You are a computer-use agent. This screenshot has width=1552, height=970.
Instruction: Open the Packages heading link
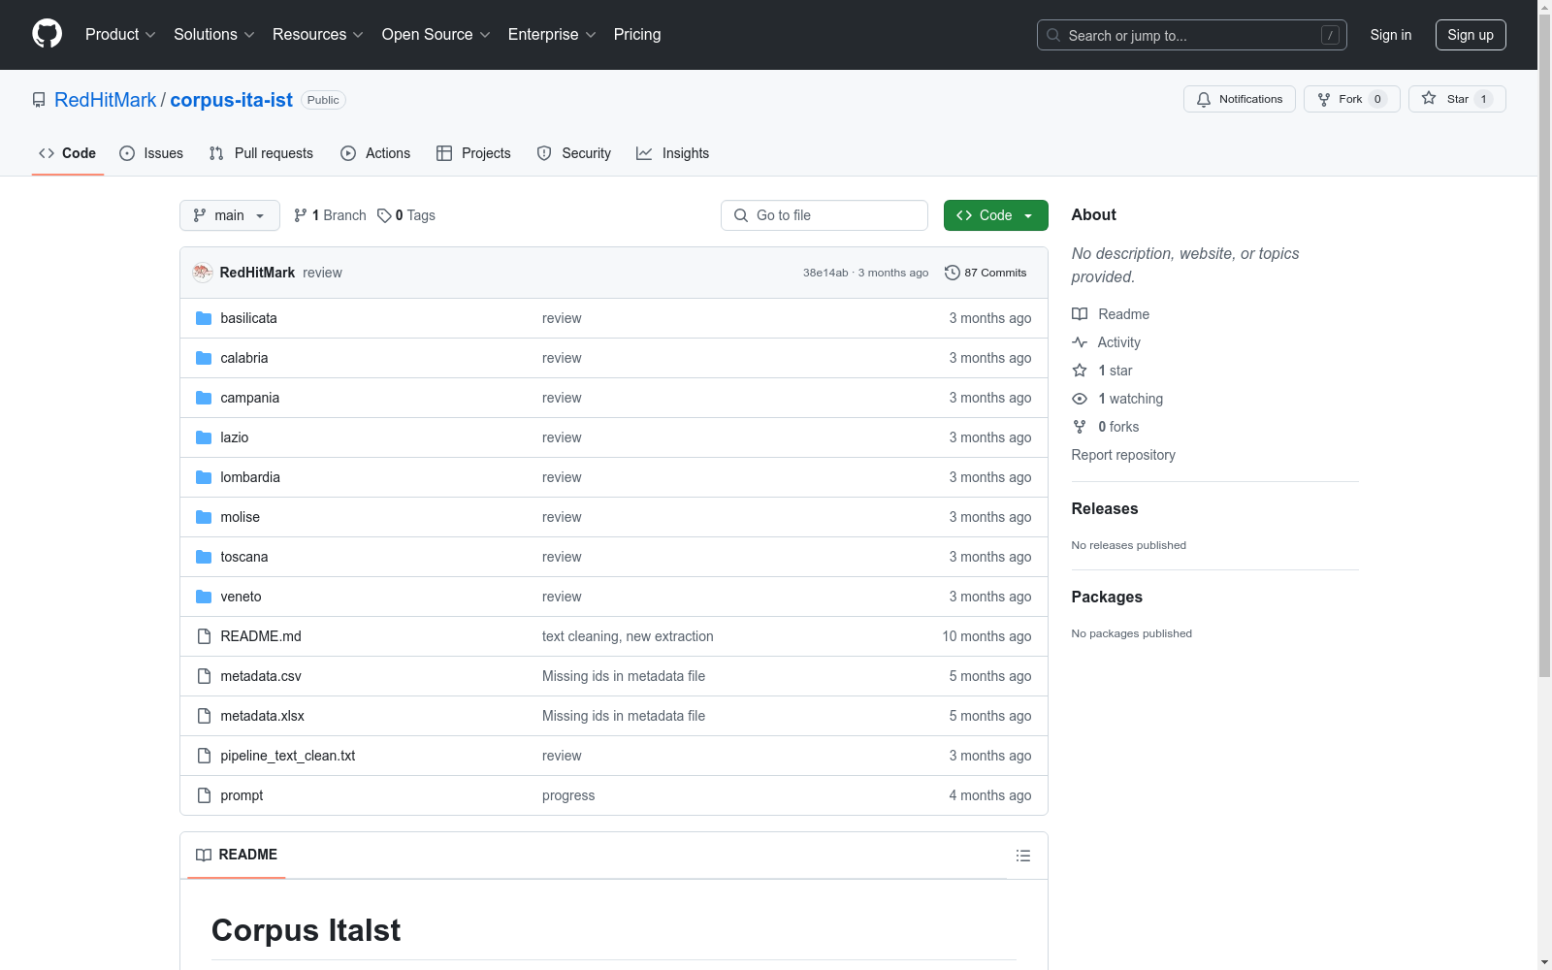[x=1107, y=597]
